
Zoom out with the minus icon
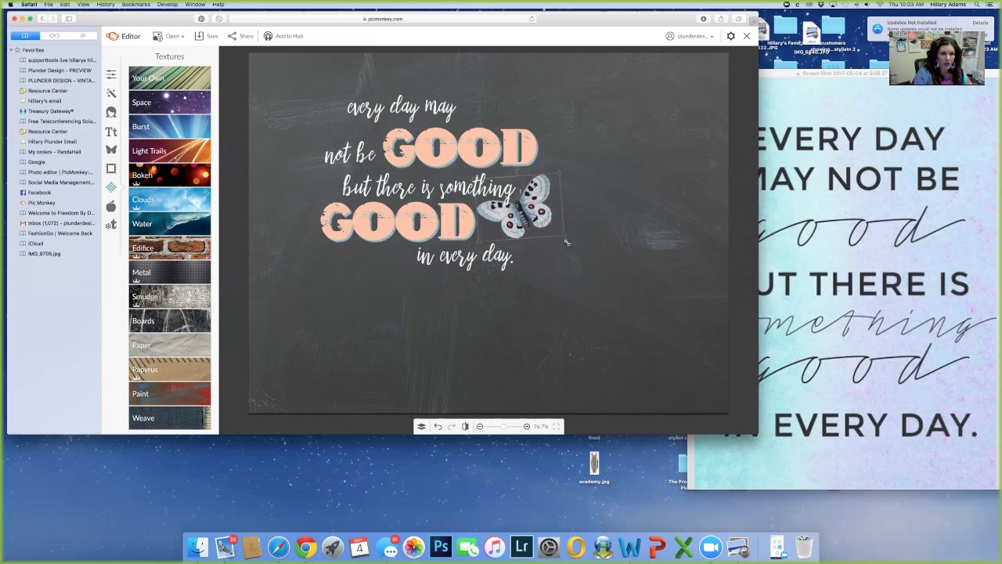[x=480, y=426]
